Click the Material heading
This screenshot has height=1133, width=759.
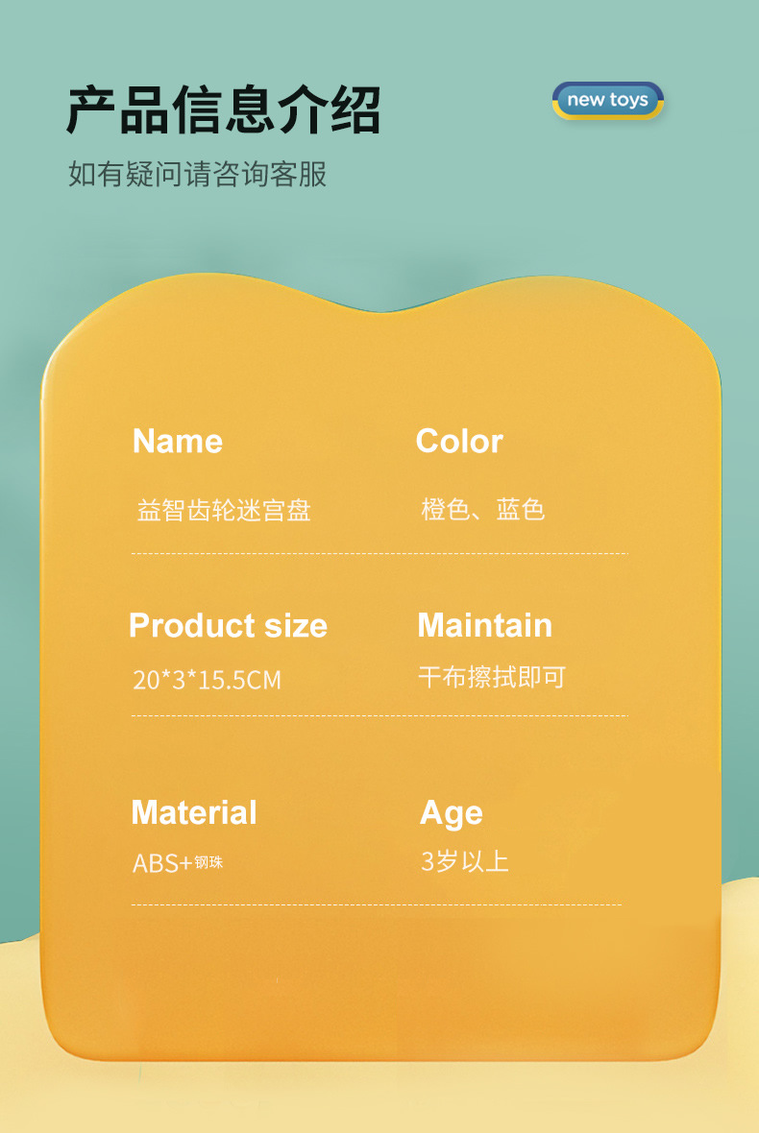(x=194, y=812)
